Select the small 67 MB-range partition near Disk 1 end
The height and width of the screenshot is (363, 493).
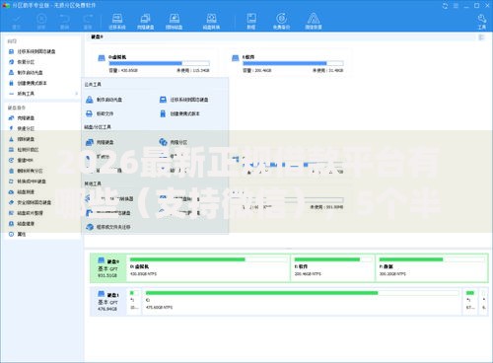(x=470, y=302)
